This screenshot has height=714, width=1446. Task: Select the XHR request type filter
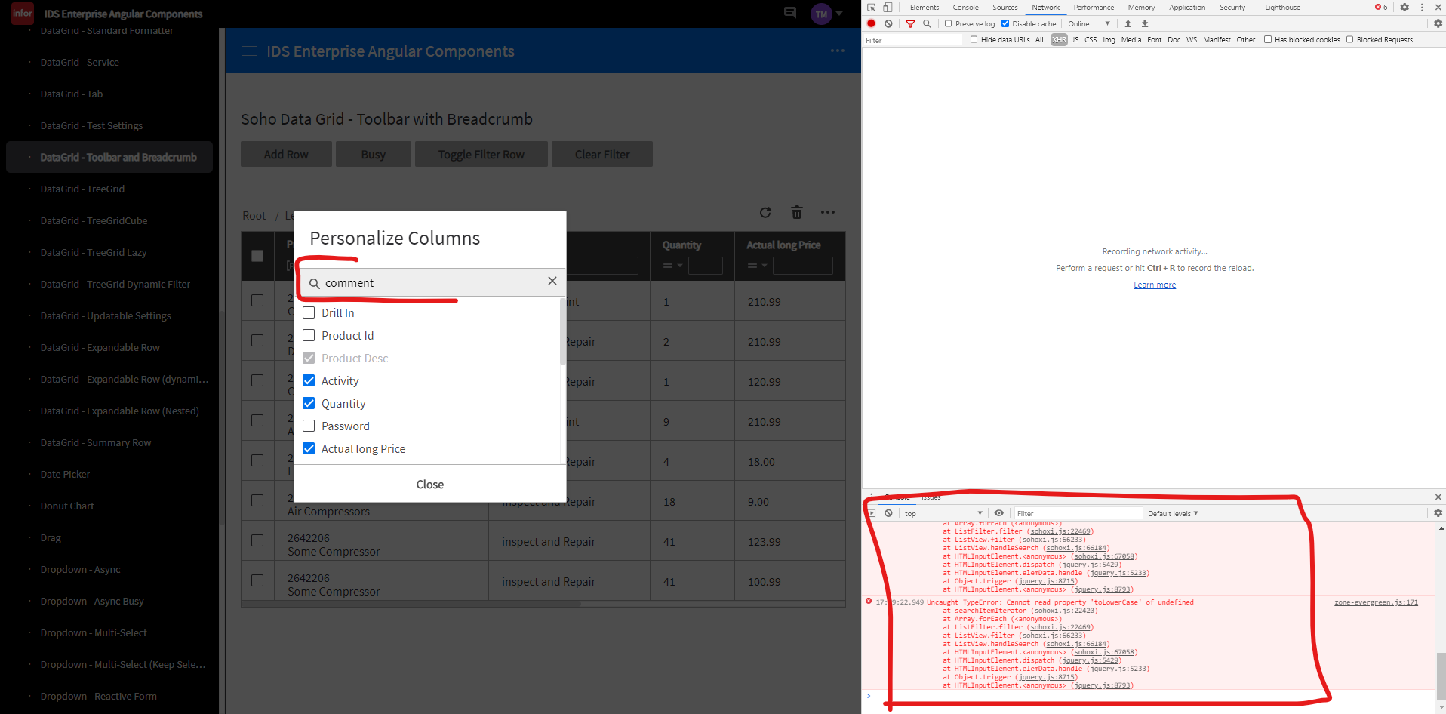pyautogui.click(x=1059, y=39)
